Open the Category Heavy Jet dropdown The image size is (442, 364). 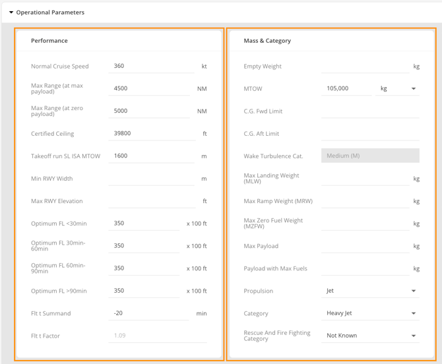point(371,313)
